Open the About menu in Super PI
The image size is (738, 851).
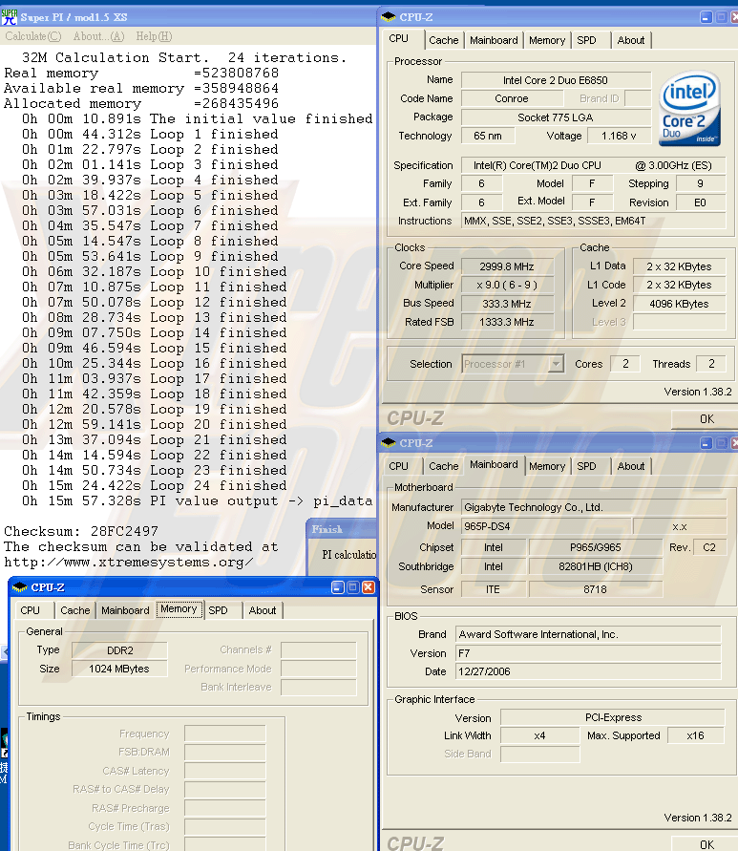click(x=98, y=36)
